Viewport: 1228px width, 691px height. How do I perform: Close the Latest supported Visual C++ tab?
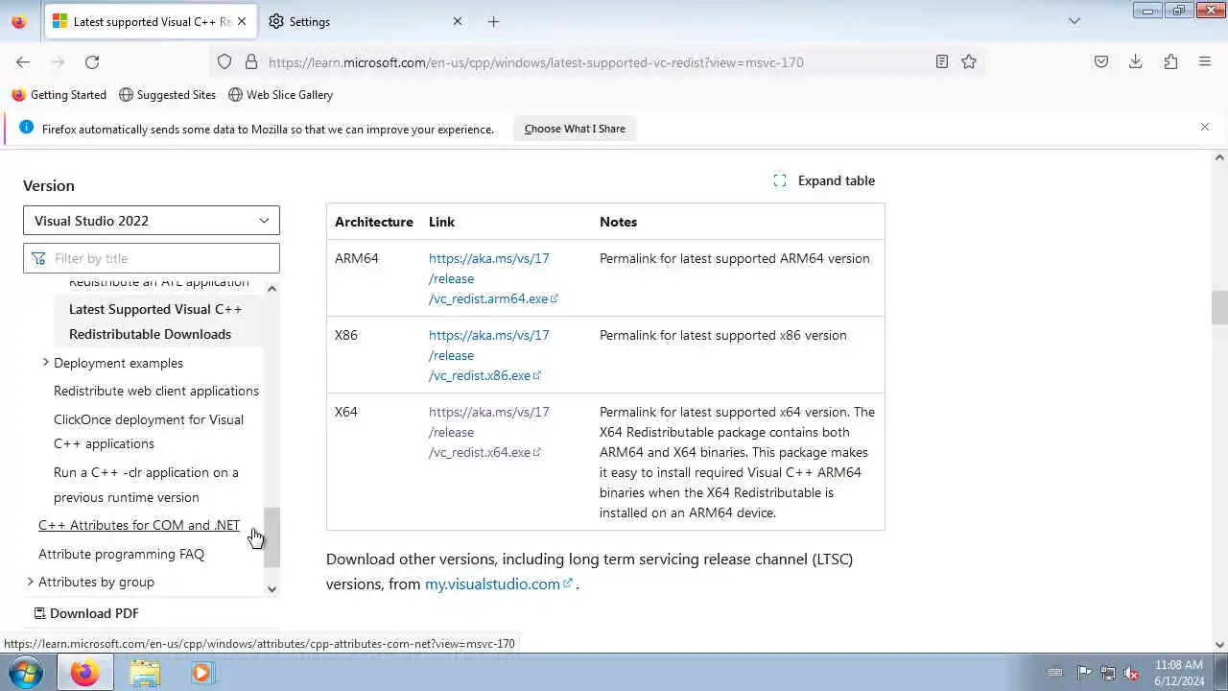242,21
